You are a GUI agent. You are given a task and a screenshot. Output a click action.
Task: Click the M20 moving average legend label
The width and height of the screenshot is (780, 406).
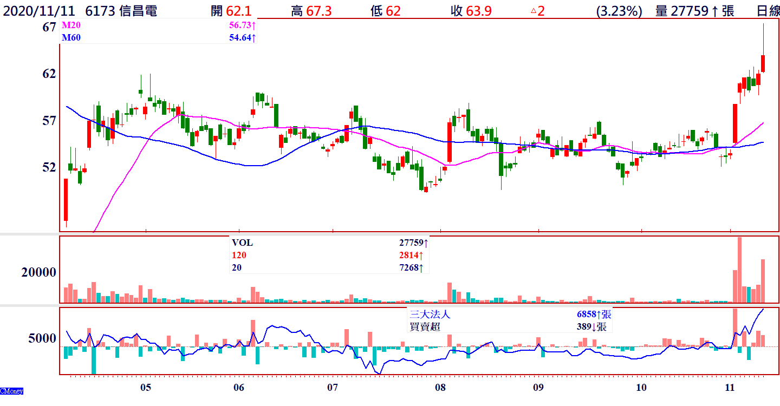[69, 25]
